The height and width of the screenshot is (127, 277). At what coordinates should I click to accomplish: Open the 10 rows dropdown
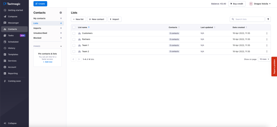point(264,59)
